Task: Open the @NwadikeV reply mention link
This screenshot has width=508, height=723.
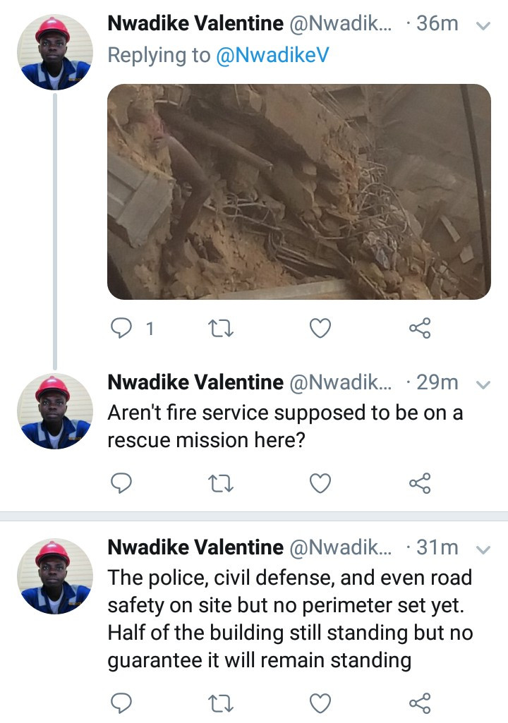Action: [x=271, y=56]
